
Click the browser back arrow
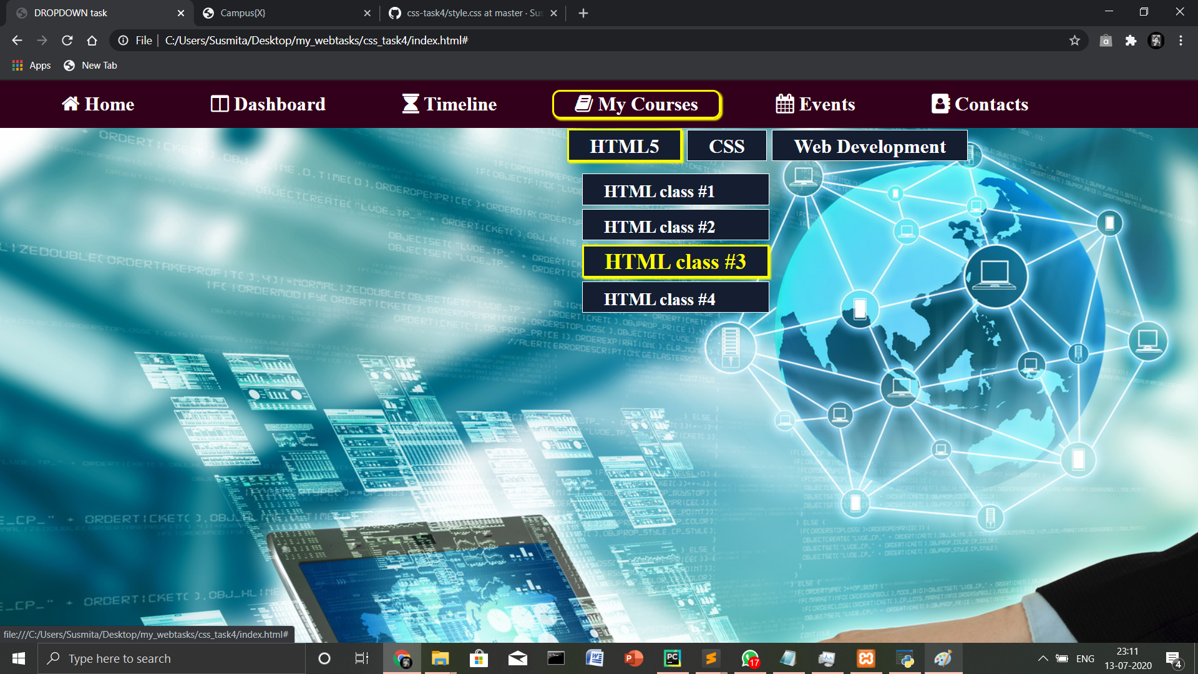point(17,41)
